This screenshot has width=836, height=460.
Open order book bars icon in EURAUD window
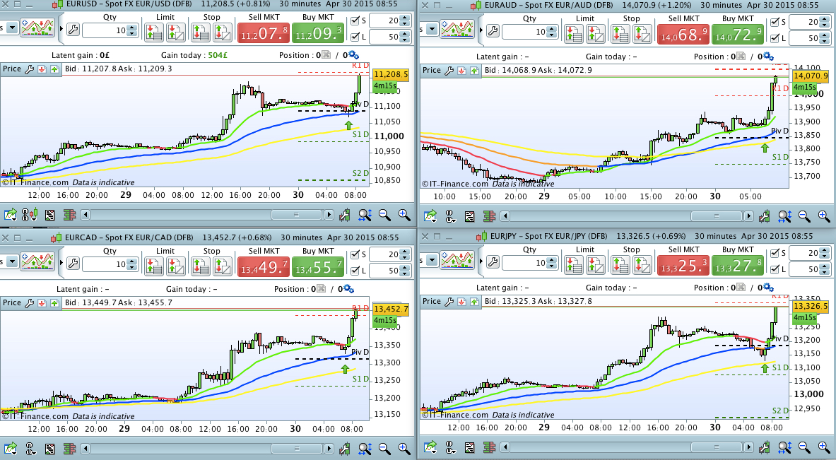(x=489, y=216)
